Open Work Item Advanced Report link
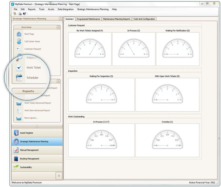Image resolution: width=221 pixels, height=187 pixels. tap(37, 110)
